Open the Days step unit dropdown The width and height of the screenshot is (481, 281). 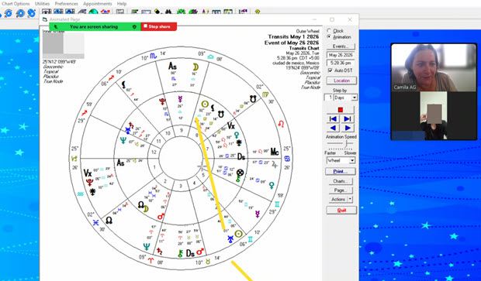(x=355, y=98)
